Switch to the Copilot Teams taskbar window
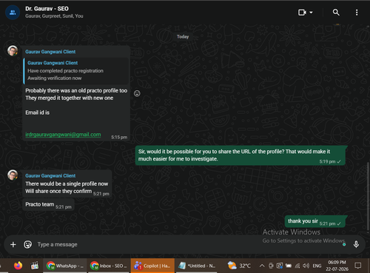Screen dimensions: 370x273 152,266
